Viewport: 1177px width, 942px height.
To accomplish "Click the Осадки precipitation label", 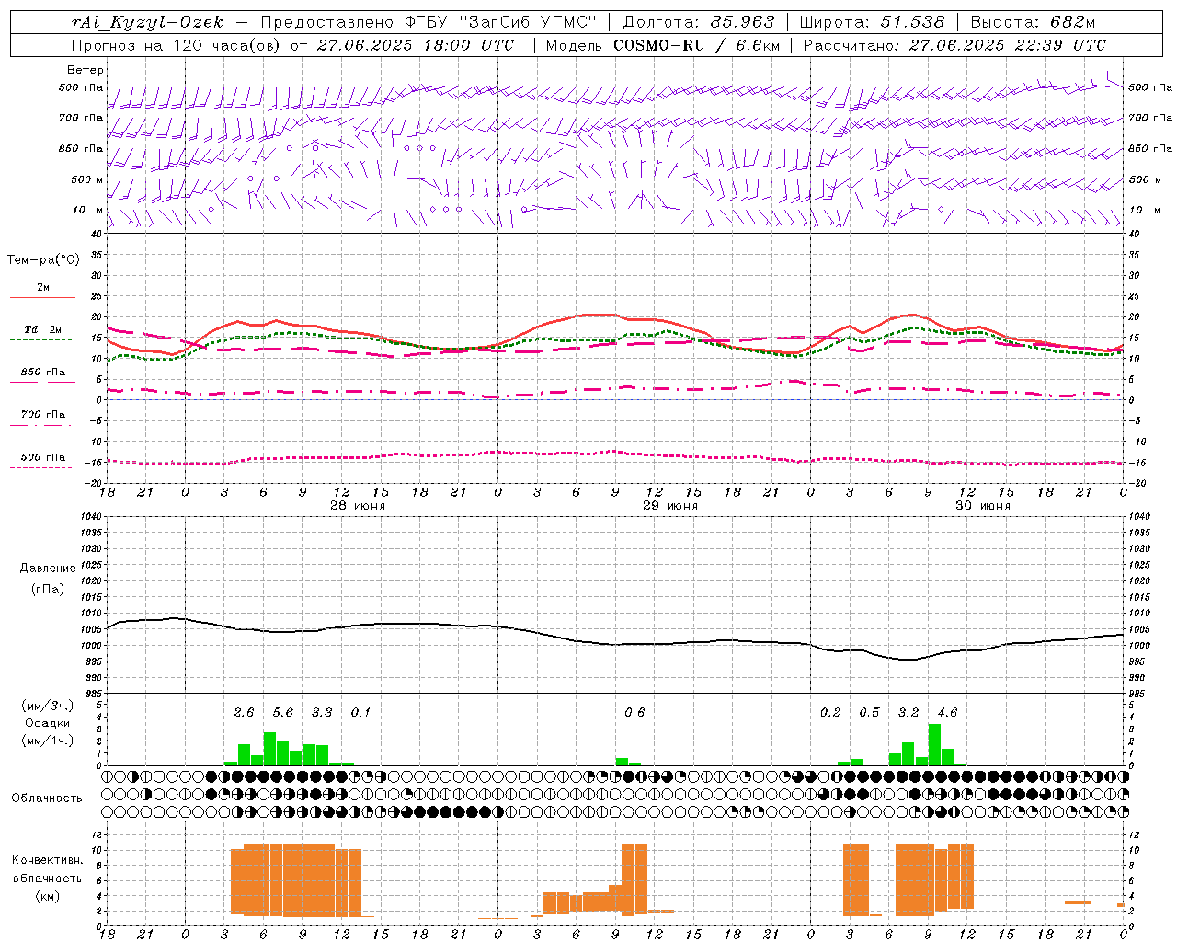I will coord(48,723).
